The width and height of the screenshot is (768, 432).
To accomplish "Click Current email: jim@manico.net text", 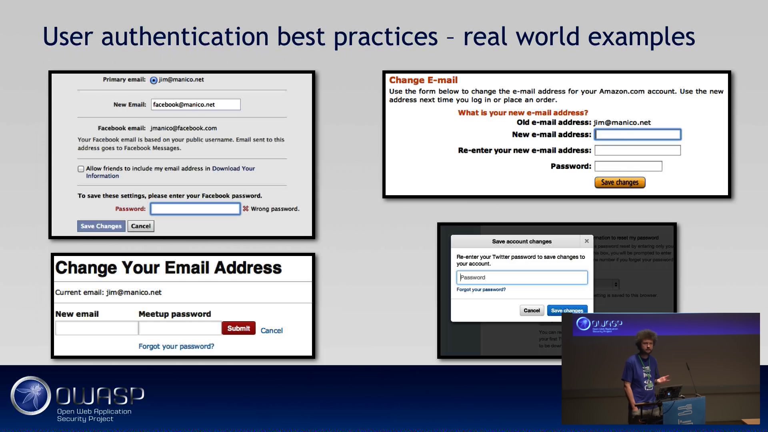I will (108, 292).
